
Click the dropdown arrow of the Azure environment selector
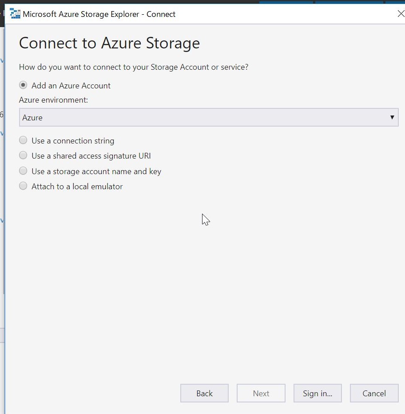coord(392,117)
